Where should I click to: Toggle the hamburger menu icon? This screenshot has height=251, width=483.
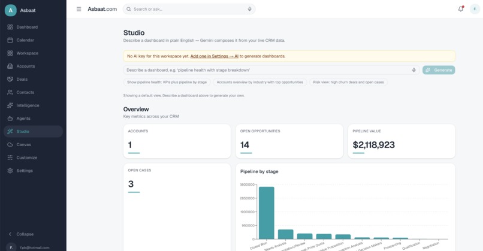79,9
